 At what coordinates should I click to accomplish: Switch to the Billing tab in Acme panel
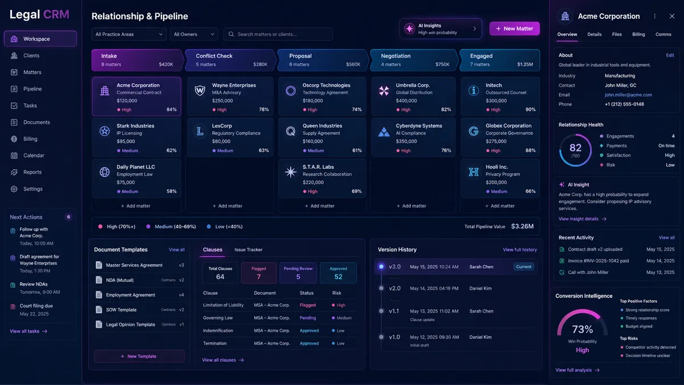[x=638, y=34]
